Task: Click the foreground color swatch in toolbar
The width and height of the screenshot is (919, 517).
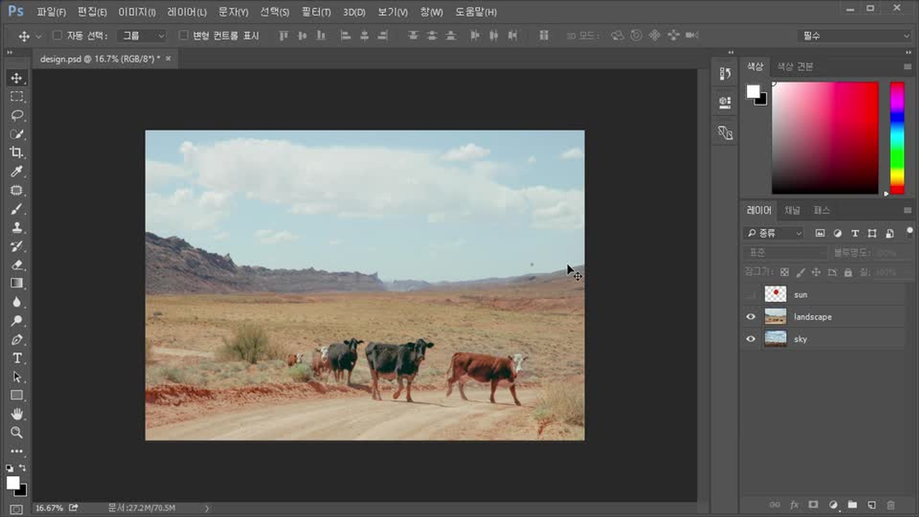Action: pos(12,483)
